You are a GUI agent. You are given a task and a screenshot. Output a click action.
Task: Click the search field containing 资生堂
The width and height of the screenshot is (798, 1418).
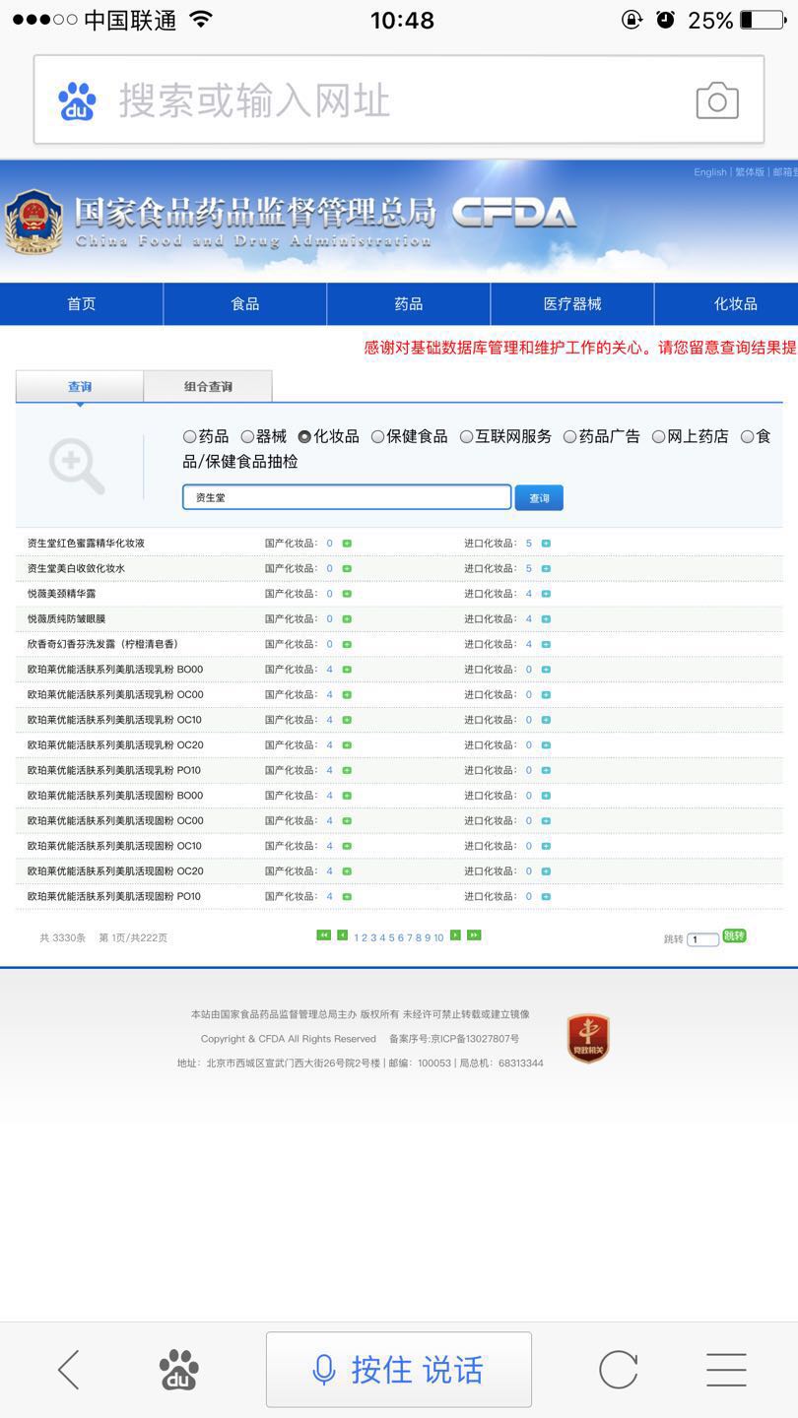(347, 497)
